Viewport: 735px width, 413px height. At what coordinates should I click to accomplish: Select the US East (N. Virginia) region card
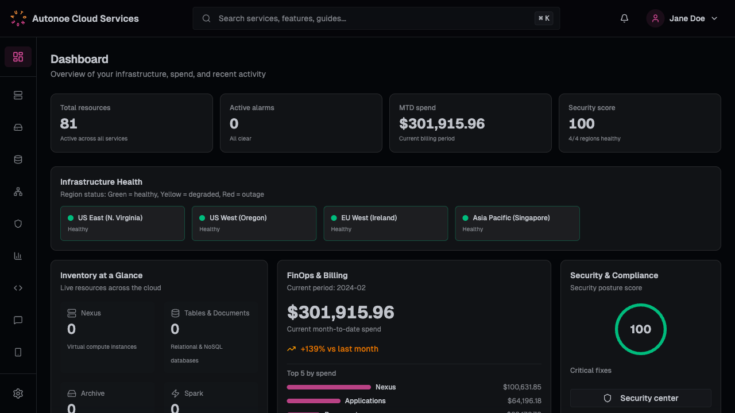click(x=122, y=223)
